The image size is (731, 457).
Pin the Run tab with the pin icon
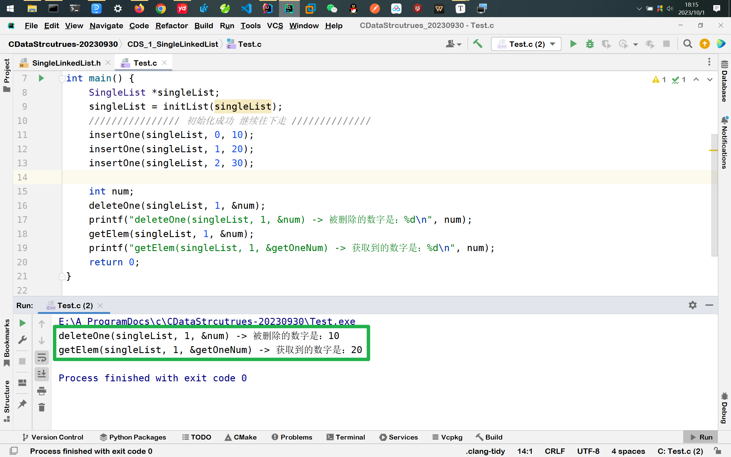22,404
